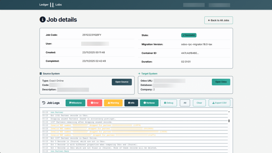Screen dimensions: 272x153
Task: Go Back to All Jobs
Action: 218,20
